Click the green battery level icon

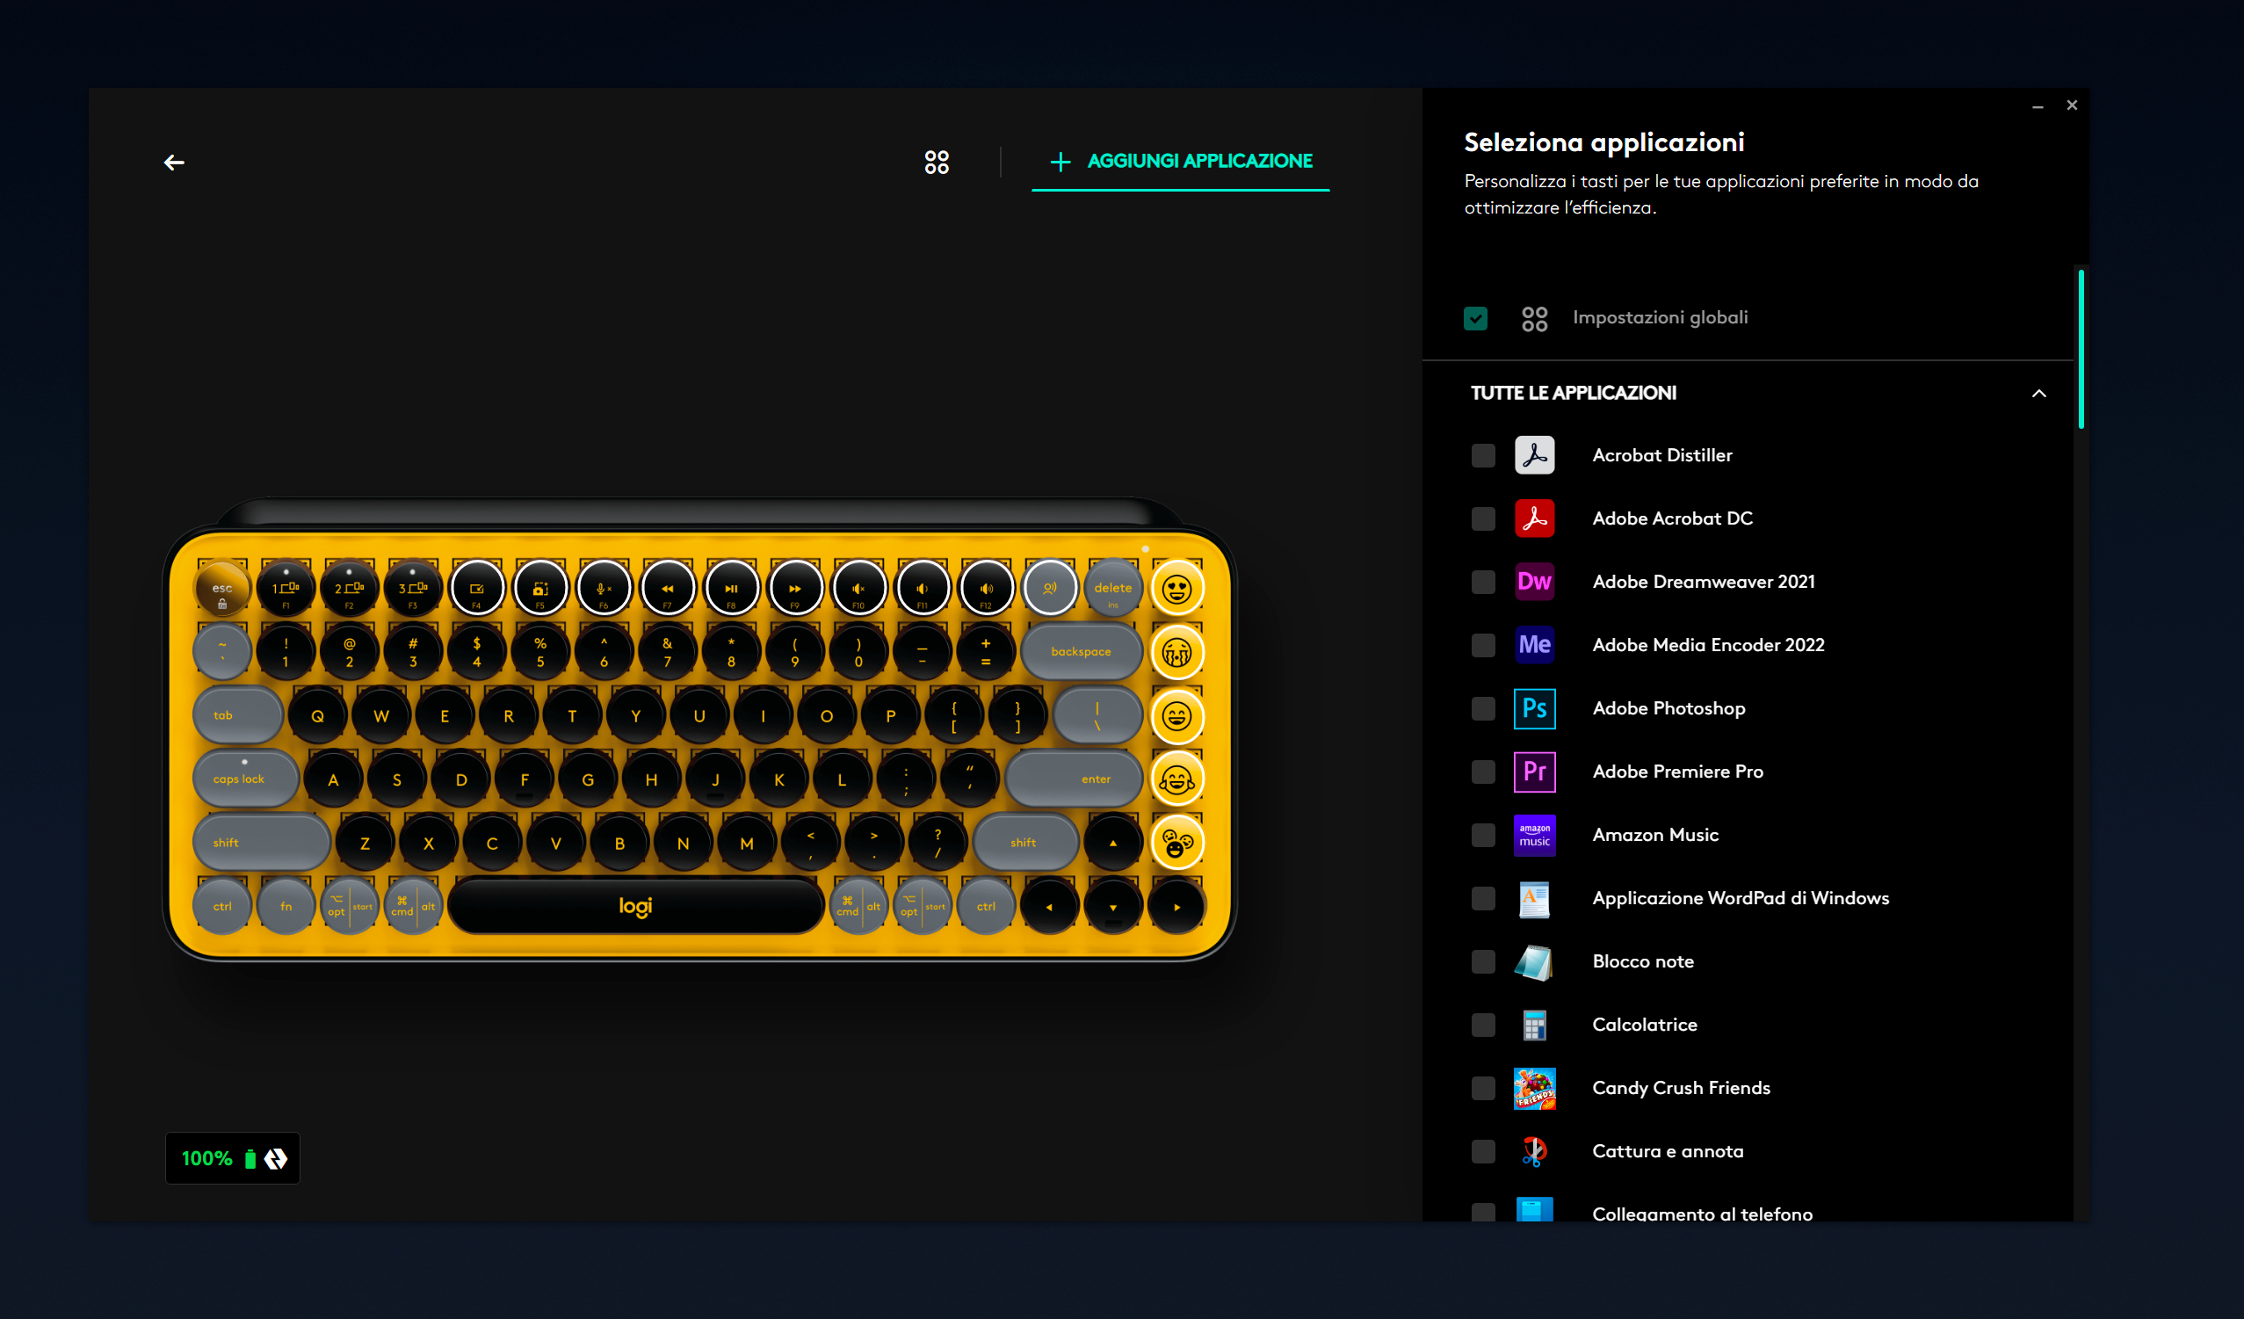pos(250,1159)
